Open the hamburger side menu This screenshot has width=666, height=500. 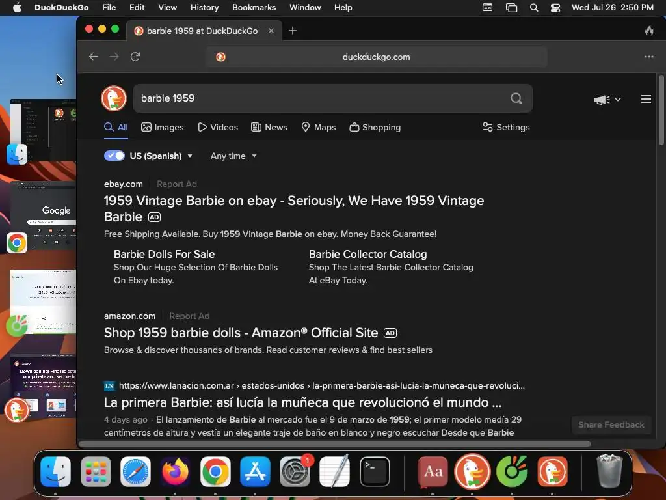(646, 99)
